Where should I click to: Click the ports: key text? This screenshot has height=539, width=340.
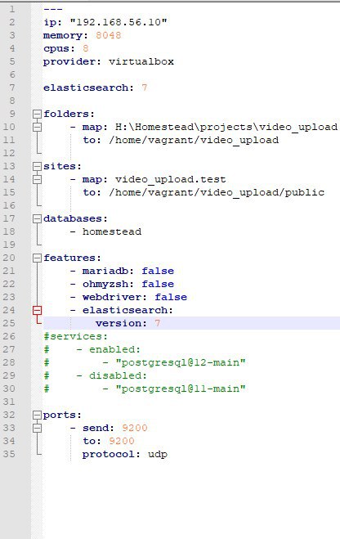[x=62, y=415]
